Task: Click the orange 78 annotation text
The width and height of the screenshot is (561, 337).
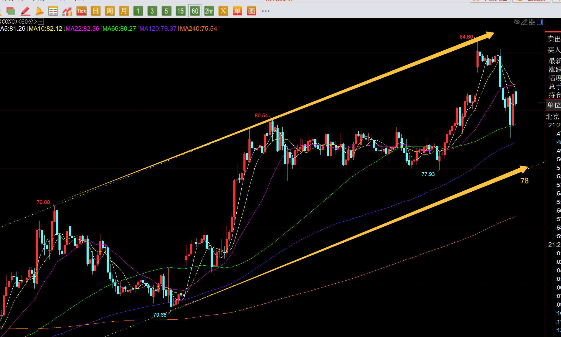Action: pos(524,181)
